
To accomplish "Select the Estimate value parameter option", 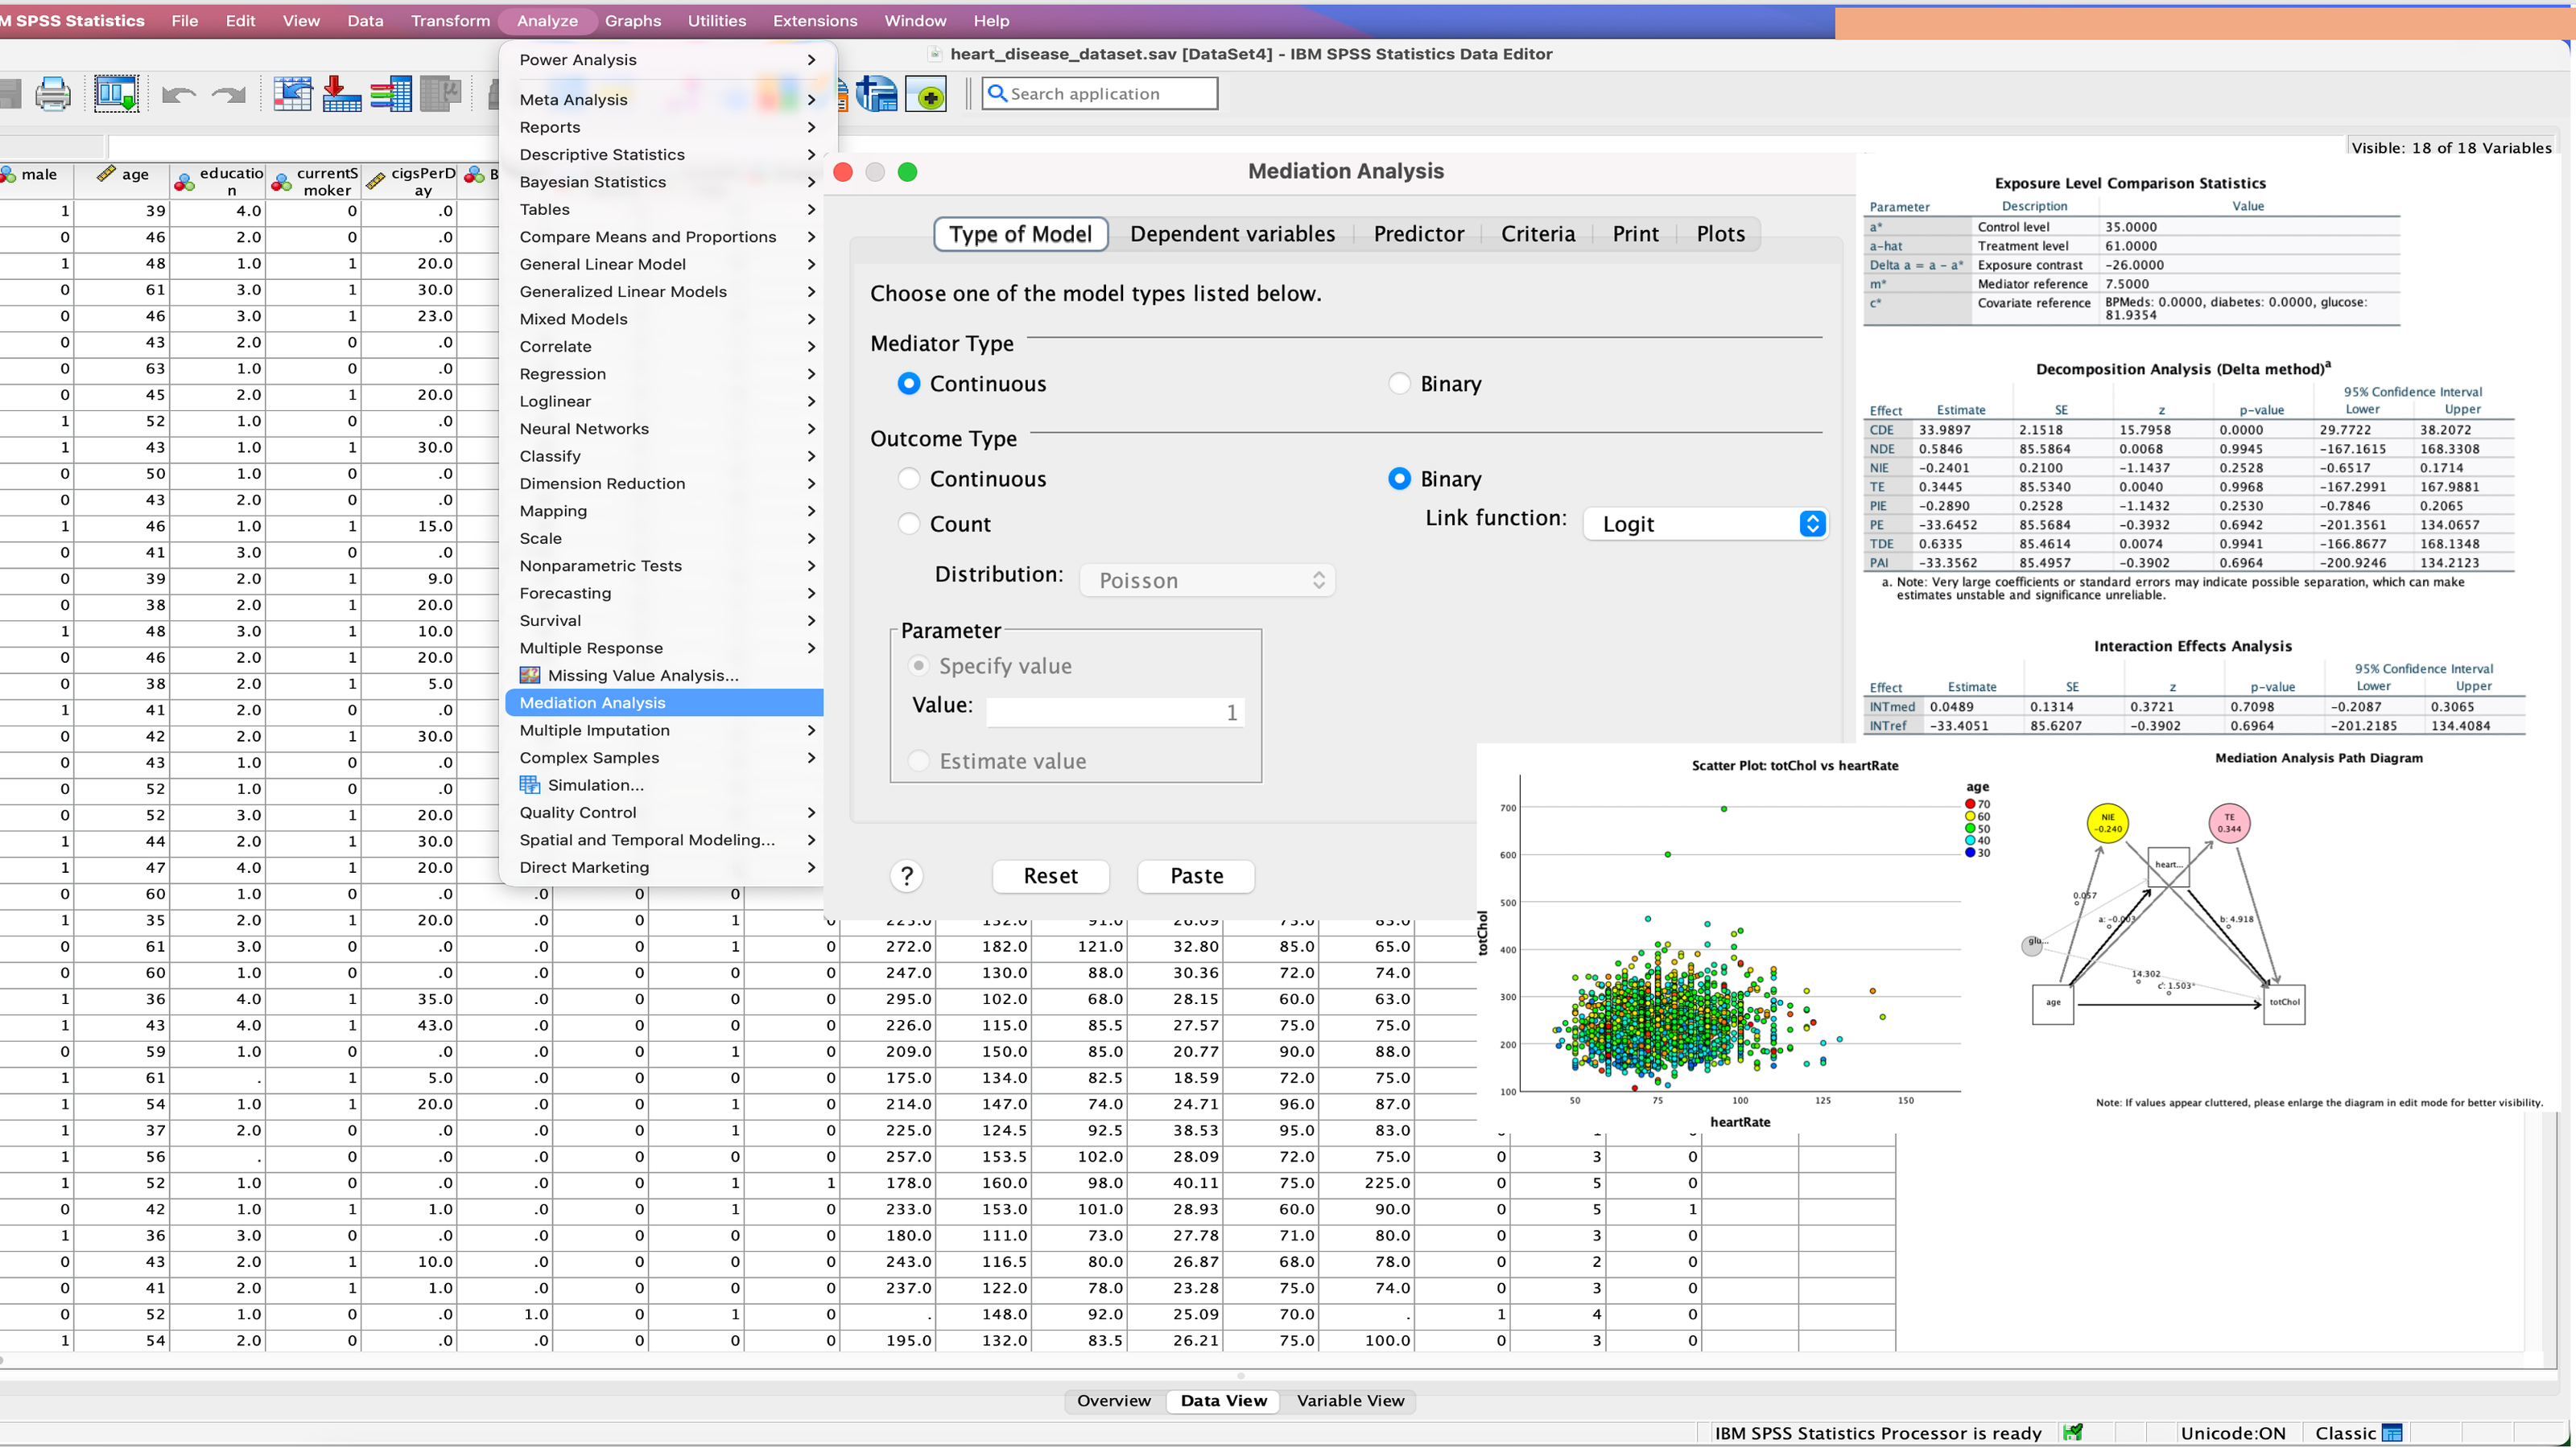I will tap(918, 762).
